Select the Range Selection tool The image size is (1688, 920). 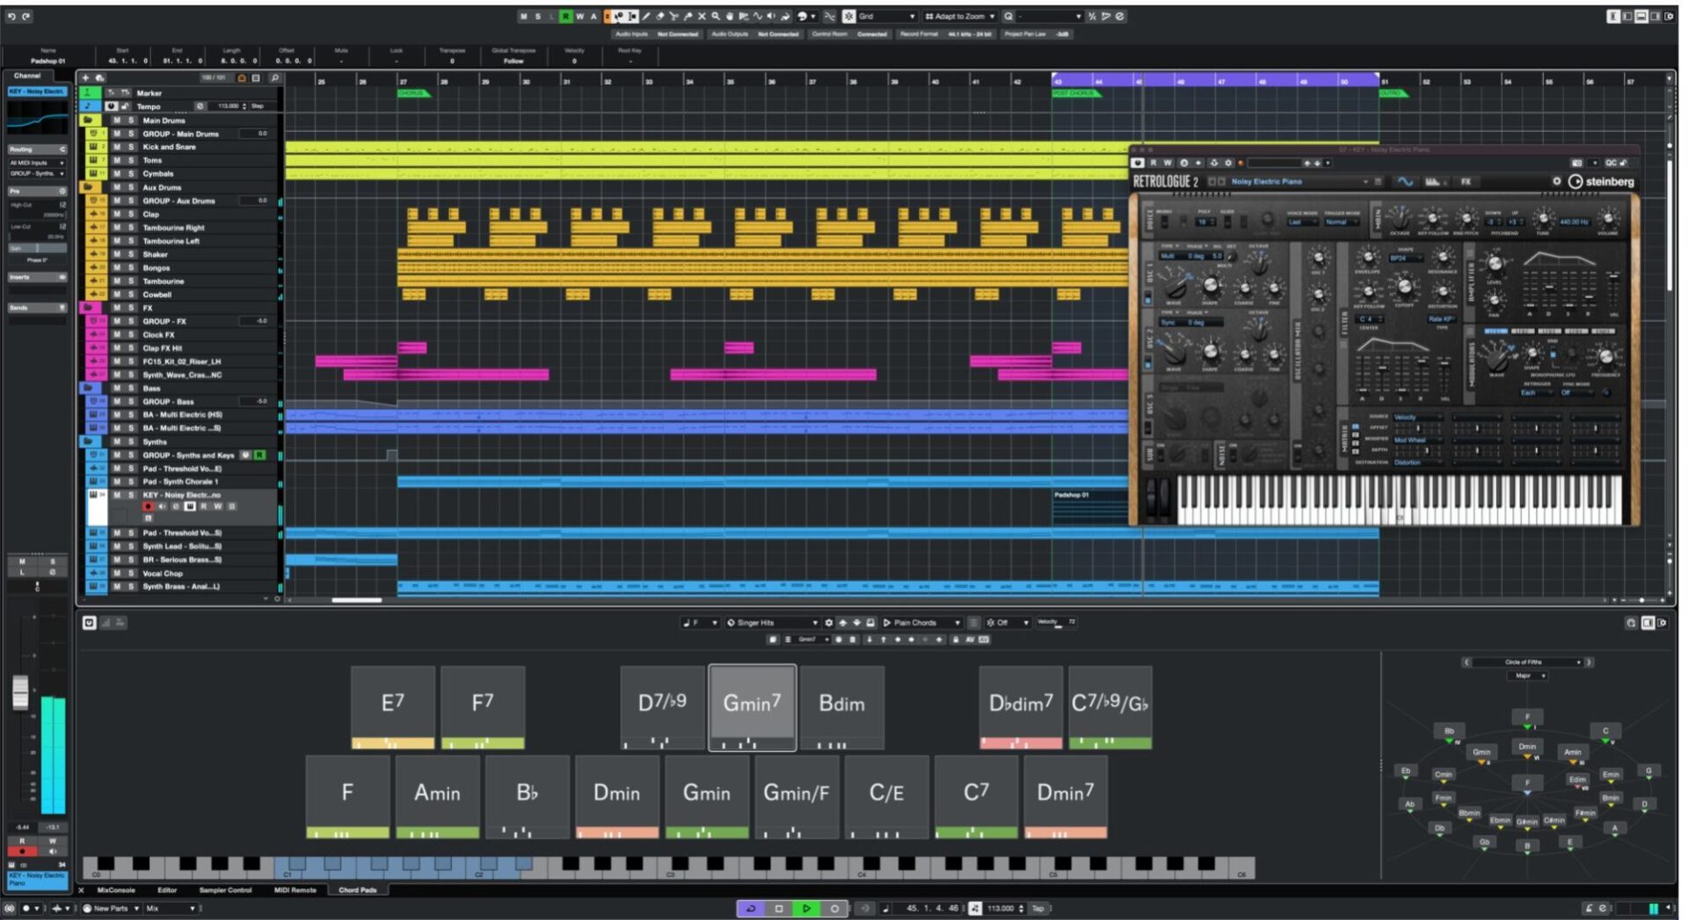pyautogui.click(x=633, y=16)
